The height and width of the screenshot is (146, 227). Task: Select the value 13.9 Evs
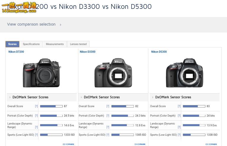tap(212, 125)
